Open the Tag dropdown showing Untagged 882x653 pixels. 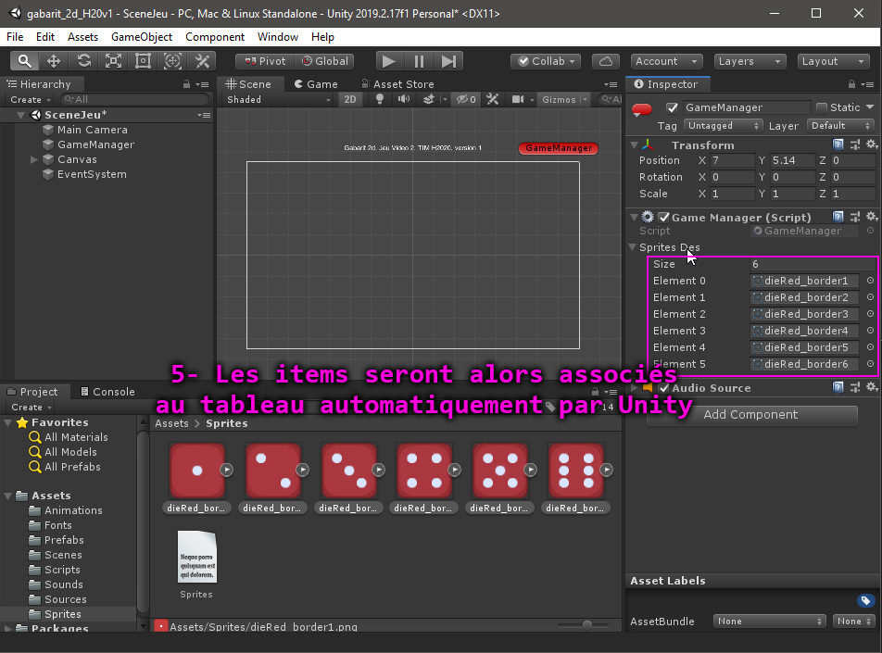click(723, 126)
